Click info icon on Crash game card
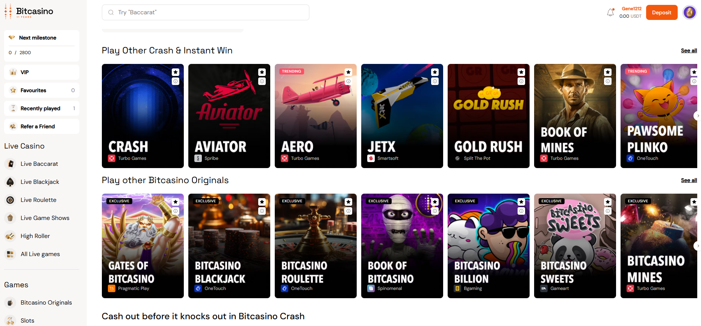701x326 pixels. click(176, 81)
